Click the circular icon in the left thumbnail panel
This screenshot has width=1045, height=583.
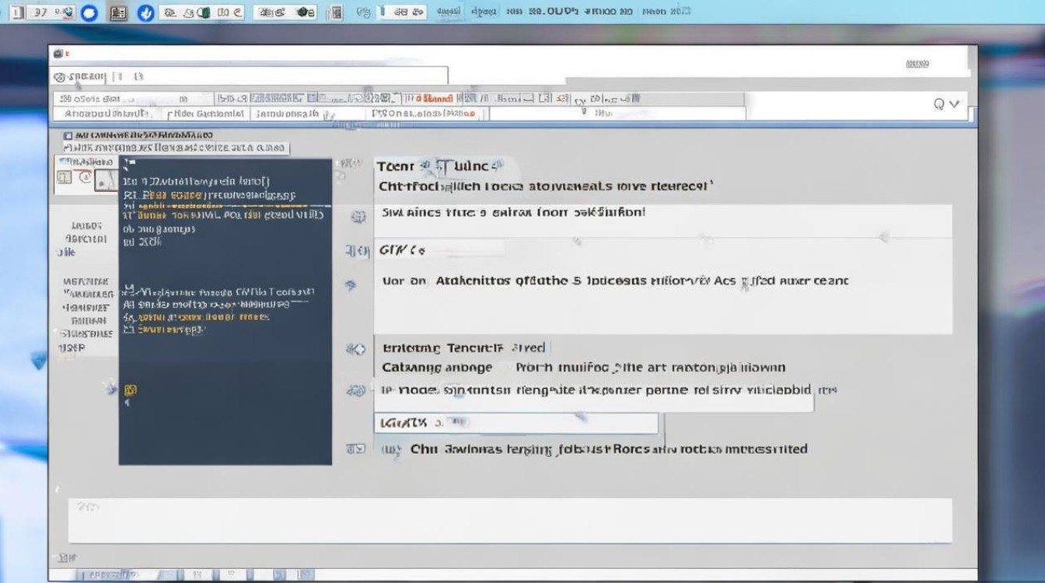coord(85,177)
